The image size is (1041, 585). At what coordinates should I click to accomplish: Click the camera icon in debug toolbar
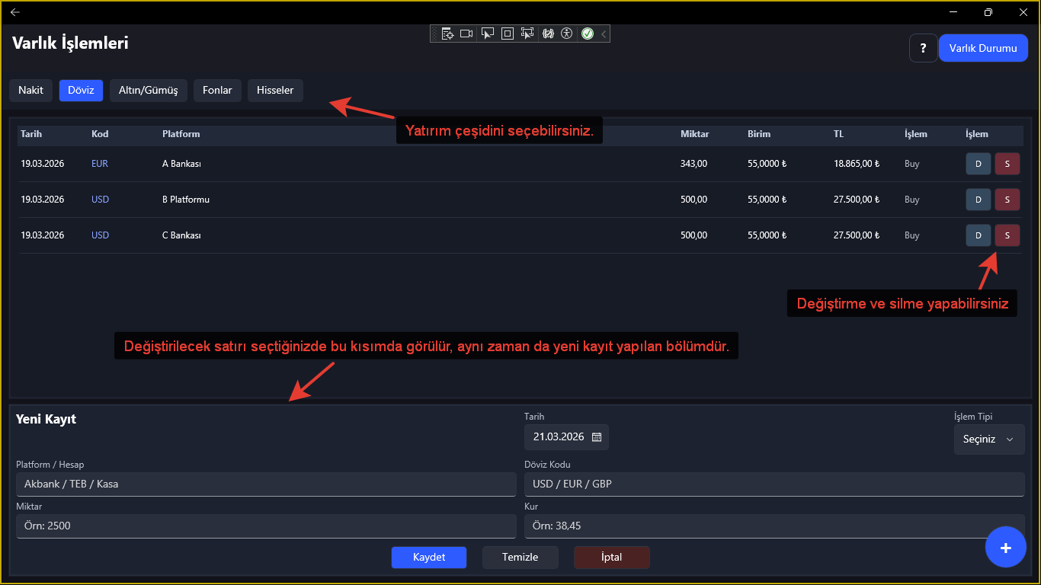tap(466, 34)
